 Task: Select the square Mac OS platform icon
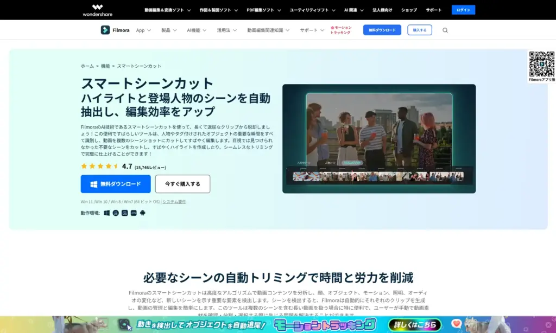pyautogui.click(x=124, y=213)
